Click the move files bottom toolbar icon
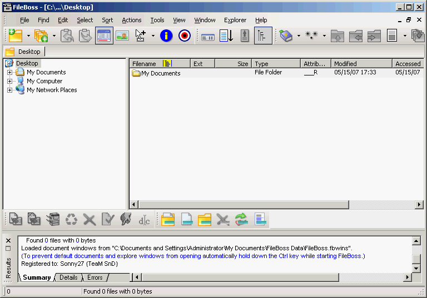The width and height of the screenshot is (427, 298). [34, 219]
